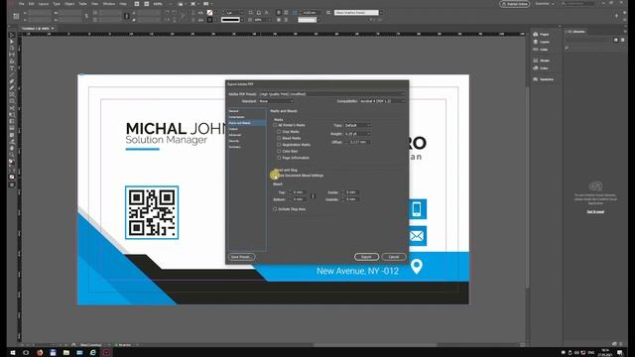Select the Selection tool in the InDesign toolbox
Screen dimensions: 635x357
coord(12,36)
